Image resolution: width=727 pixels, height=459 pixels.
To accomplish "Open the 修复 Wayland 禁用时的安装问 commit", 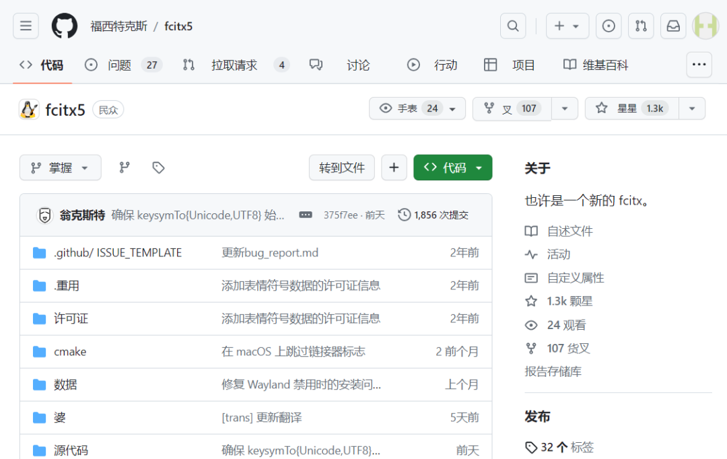I will point(301,384).
